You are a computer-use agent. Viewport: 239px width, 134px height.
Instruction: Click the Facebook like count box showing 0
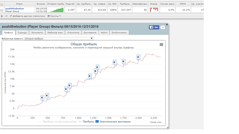[163, 28]
